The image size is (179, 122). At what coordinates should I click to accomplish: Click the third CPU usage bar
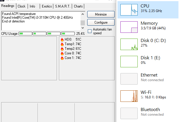[54, 34]
